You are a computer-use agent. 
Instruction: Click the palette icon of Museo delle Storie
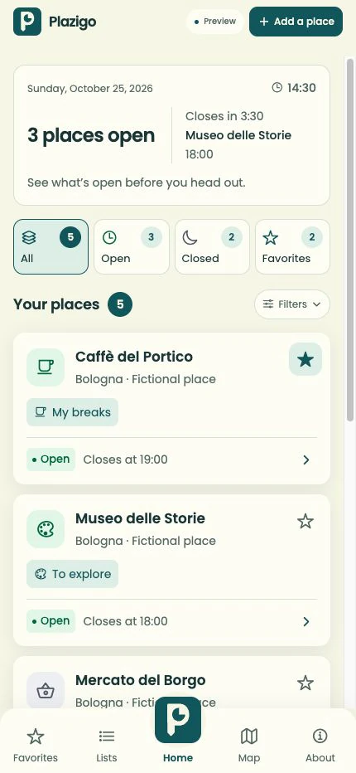[x=46, y=529]
